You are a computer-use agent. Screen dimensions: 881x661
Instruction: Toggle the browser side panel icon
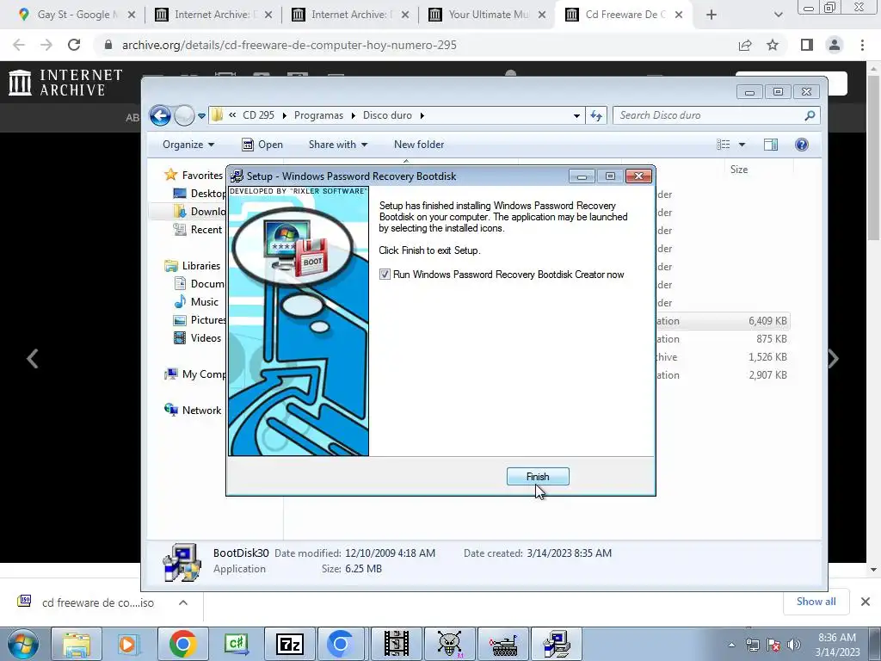pyautogui.click(x=807, y=45)
